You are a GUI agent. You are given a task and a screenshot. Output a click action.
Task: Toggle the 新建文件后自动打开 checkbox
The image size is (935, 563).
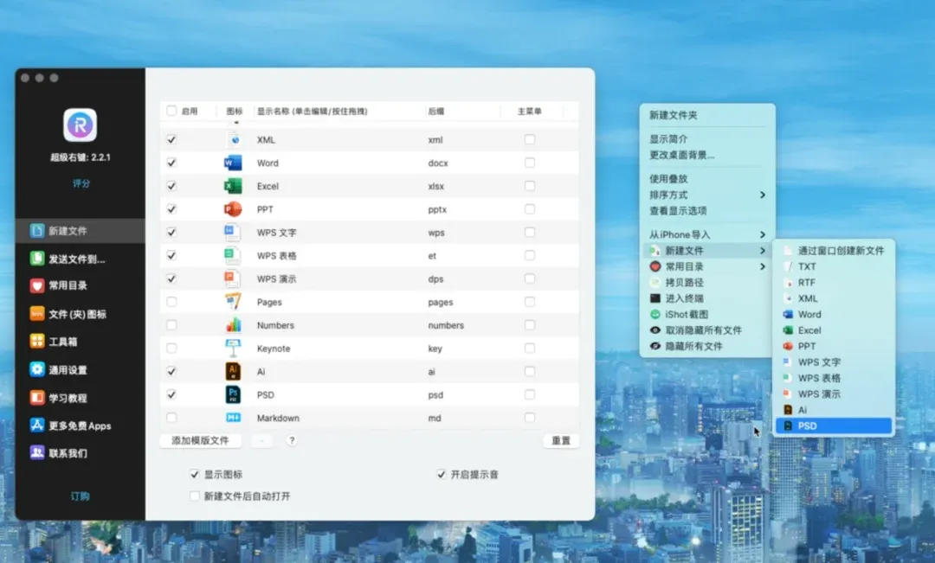tap(195, 496)
